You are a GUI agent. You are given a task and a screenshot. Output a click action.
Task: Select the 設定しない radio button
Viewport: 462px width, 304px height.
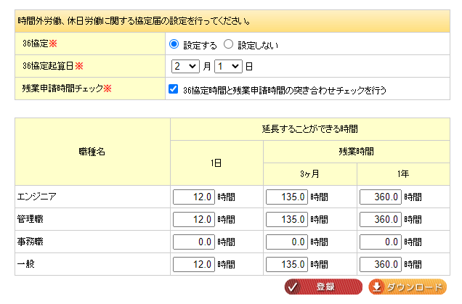pos(228,44)
